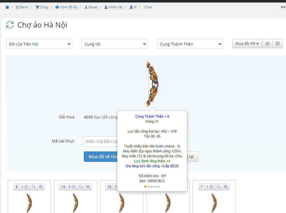286x213 pixels.
Task: Click zoom-in icon on first bow item
Action: coord(41,187)
